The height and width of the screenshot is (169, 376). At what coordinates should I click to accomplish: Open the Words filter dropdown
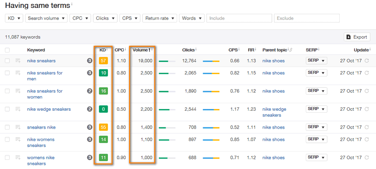coord(192,18)
